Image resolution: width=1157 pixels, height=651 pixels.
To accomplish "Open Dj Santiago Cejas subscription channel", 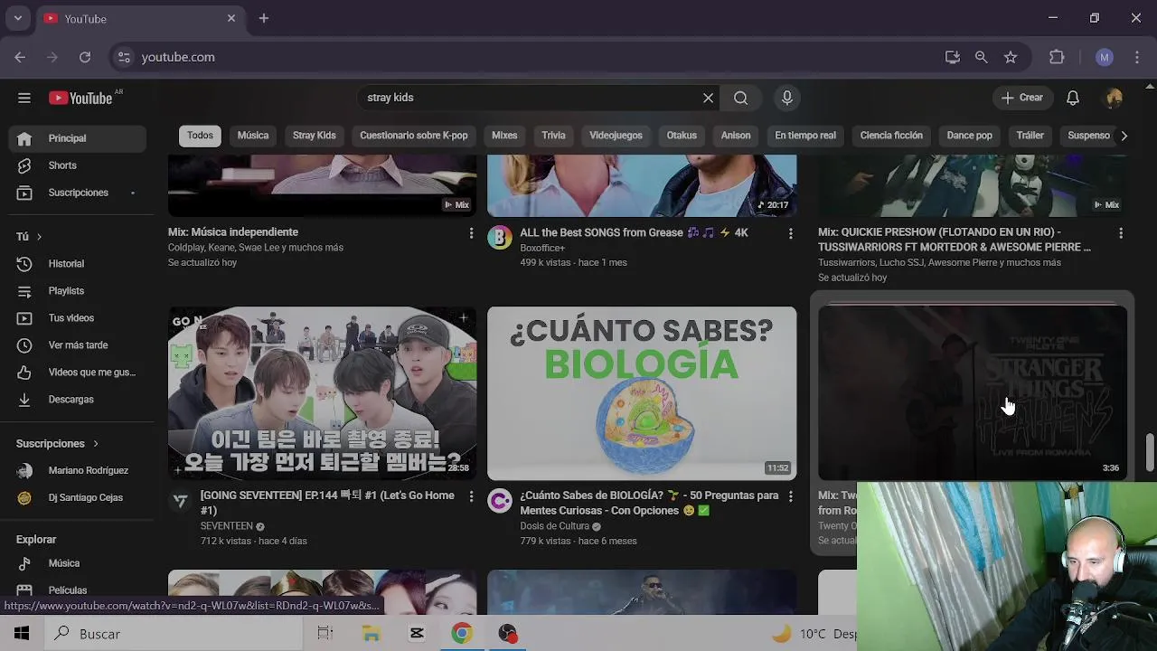I will click(x=77, y=498).
